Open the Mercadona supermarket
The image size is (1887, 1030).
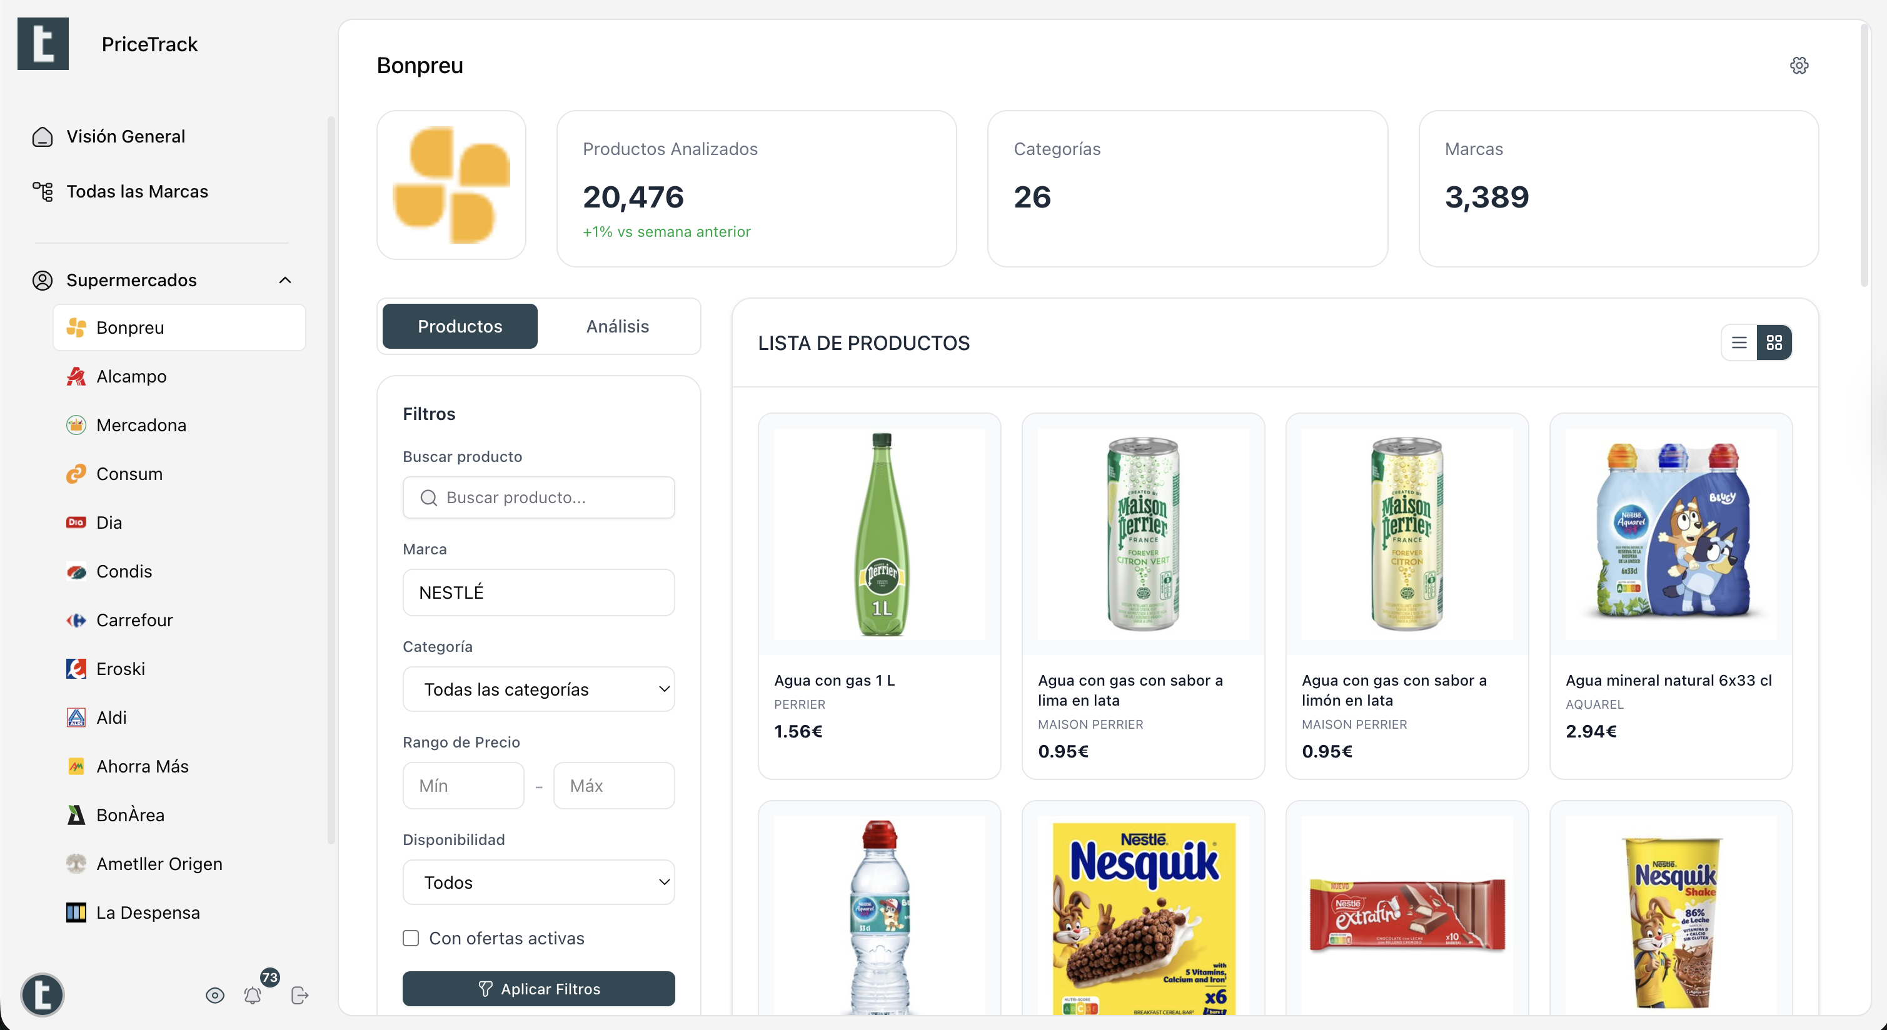point(141,426)
